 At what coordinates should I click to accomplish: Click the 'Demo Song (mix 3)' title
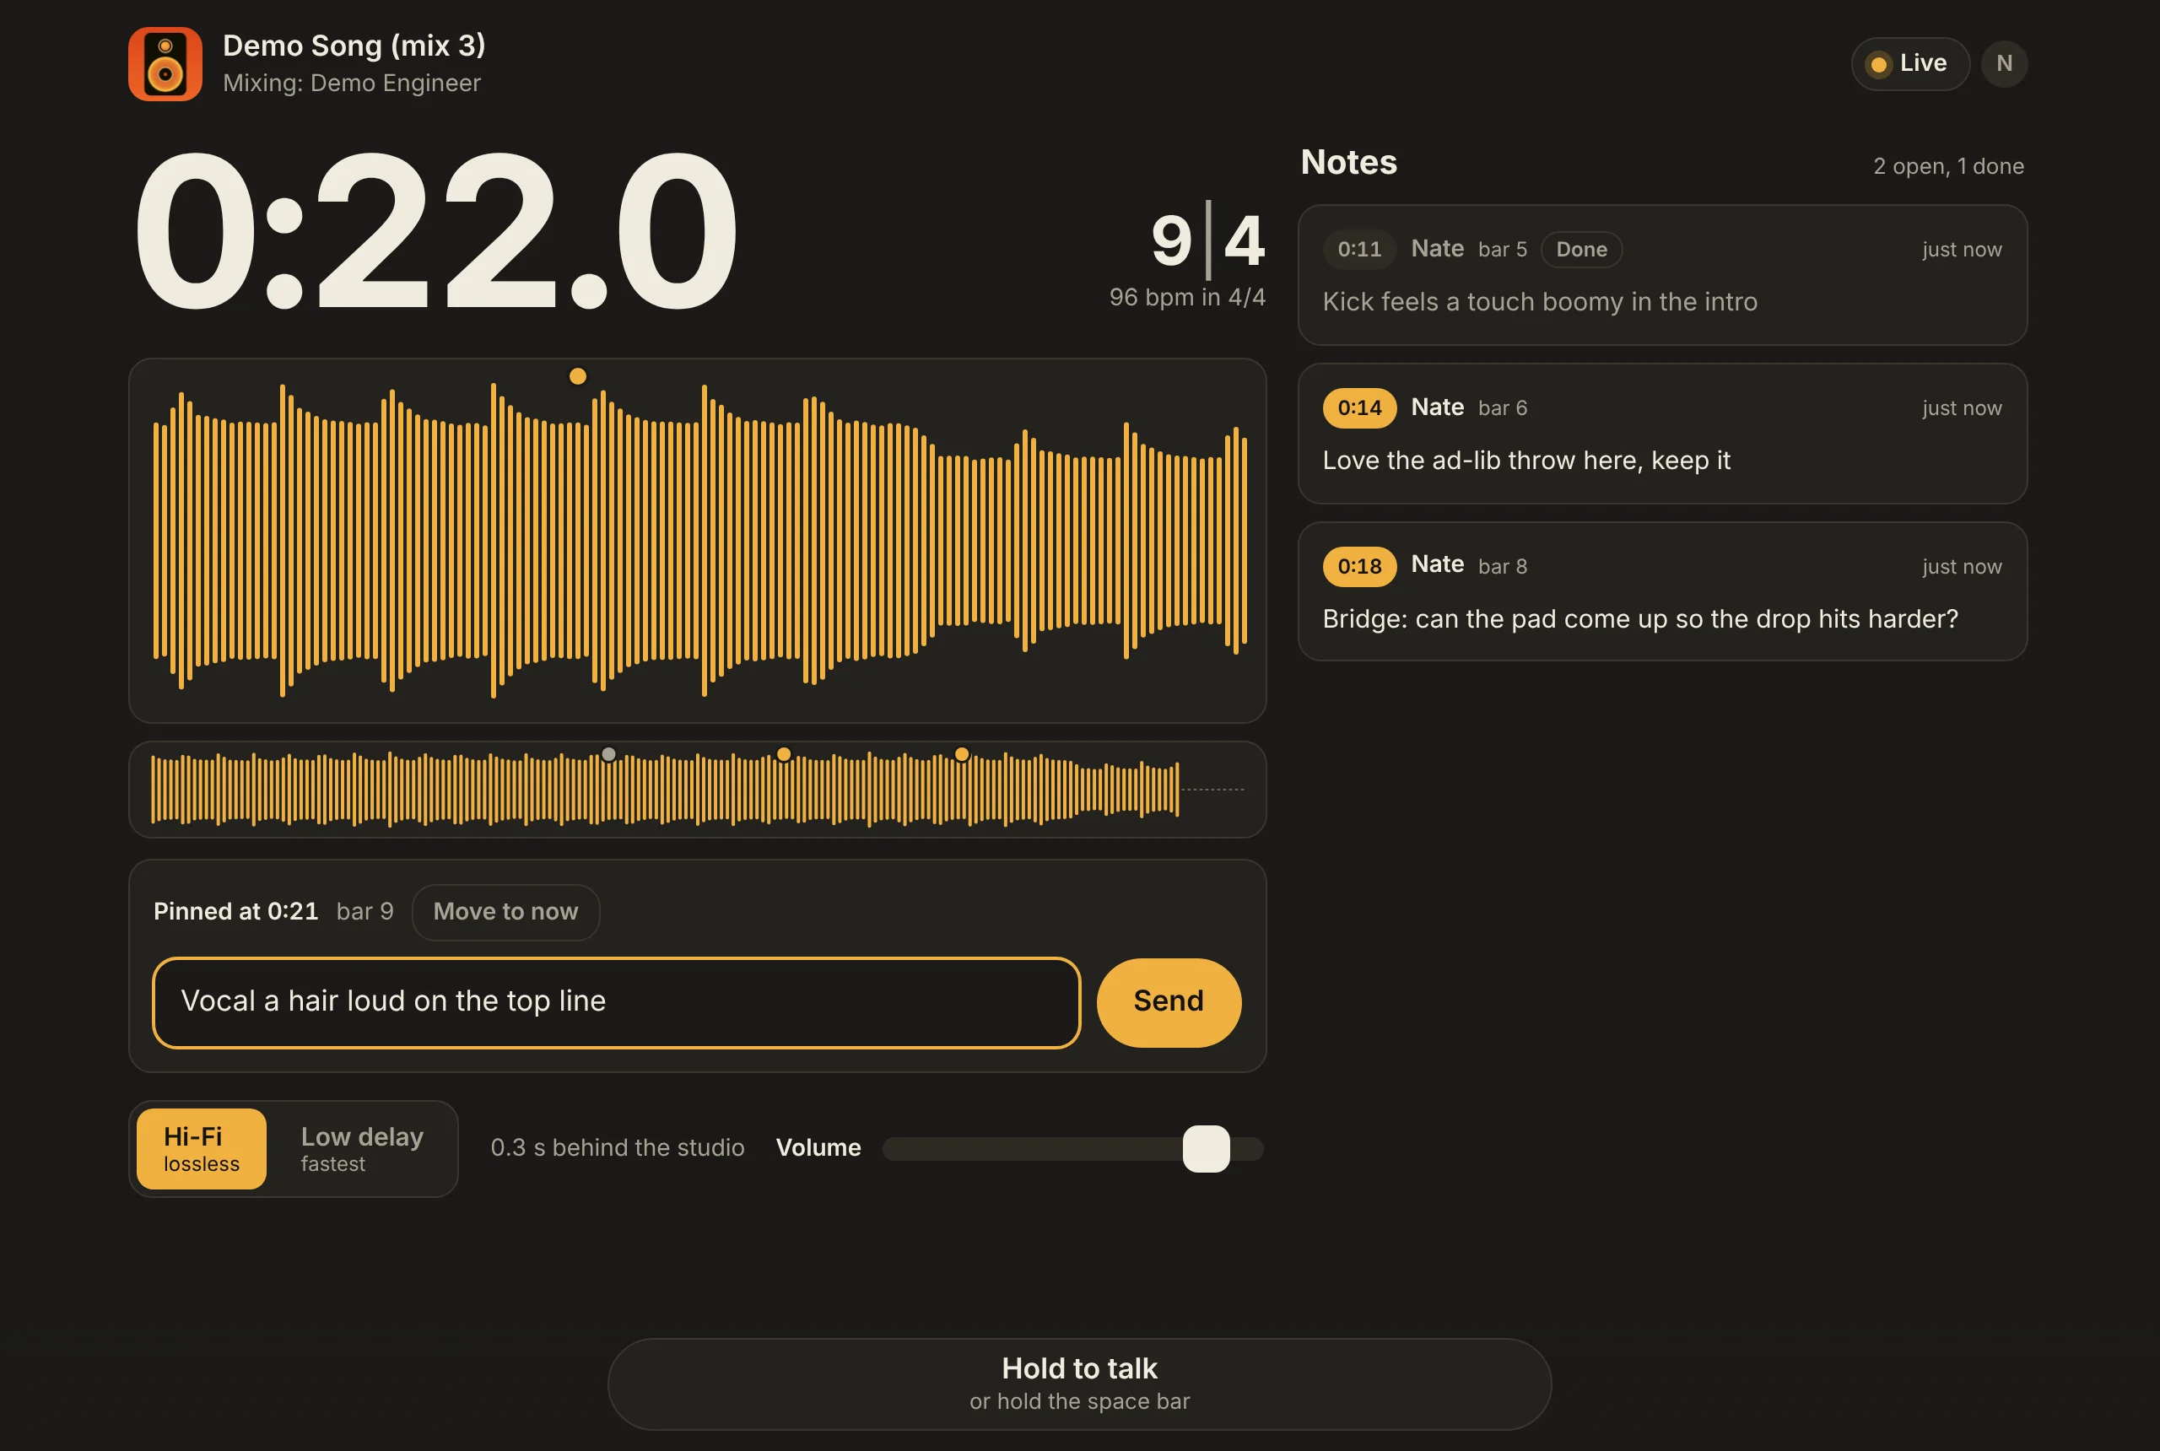coord(354,46)
